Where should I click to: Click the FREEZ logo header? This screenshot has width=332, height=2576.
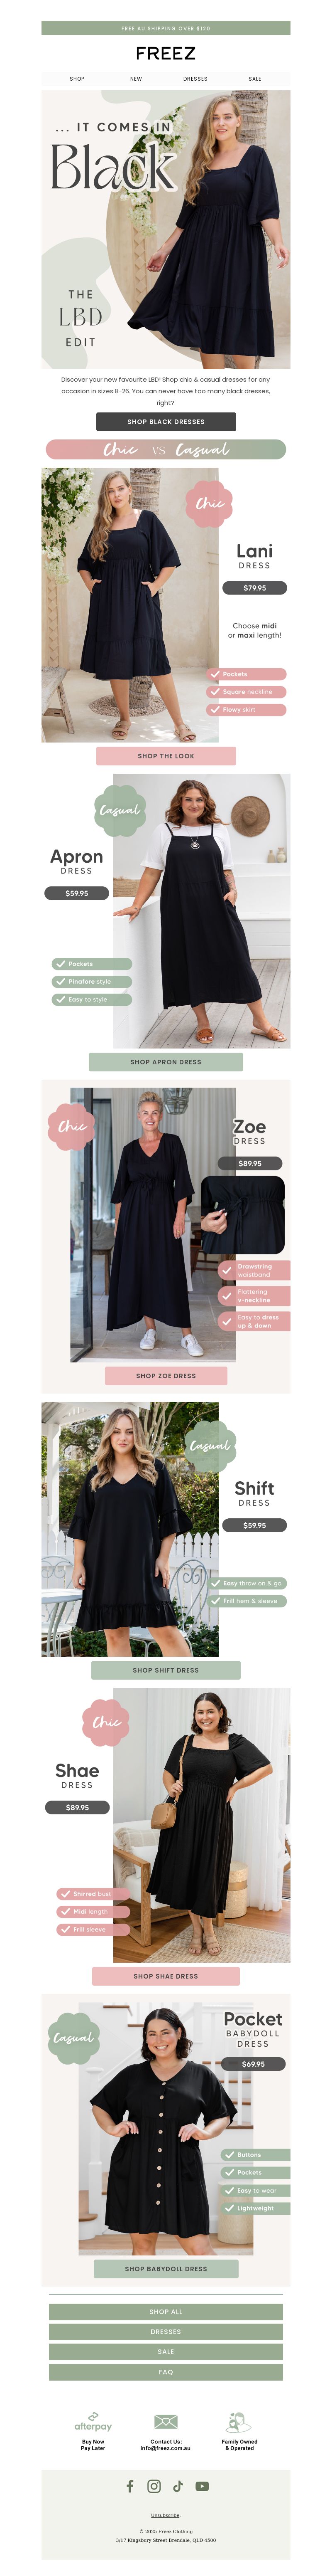(166, 53)
